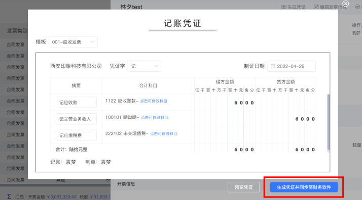Click the 摘要 column header
362x200 pixels.
[x=76, y=85]
